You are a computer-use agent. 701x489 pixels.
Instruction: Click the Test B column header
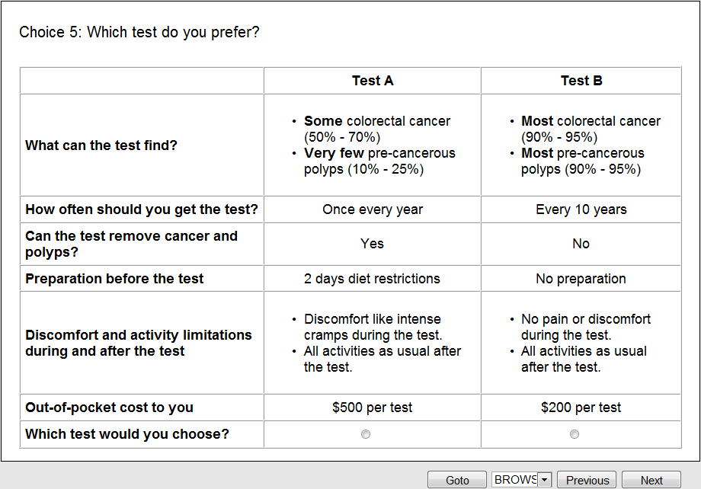pyautogui.click(x=581, y=81)
